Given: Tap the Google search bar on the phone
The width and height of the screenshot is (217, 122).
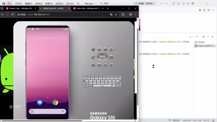Looking at the screenshot, I should pos(47,111).
